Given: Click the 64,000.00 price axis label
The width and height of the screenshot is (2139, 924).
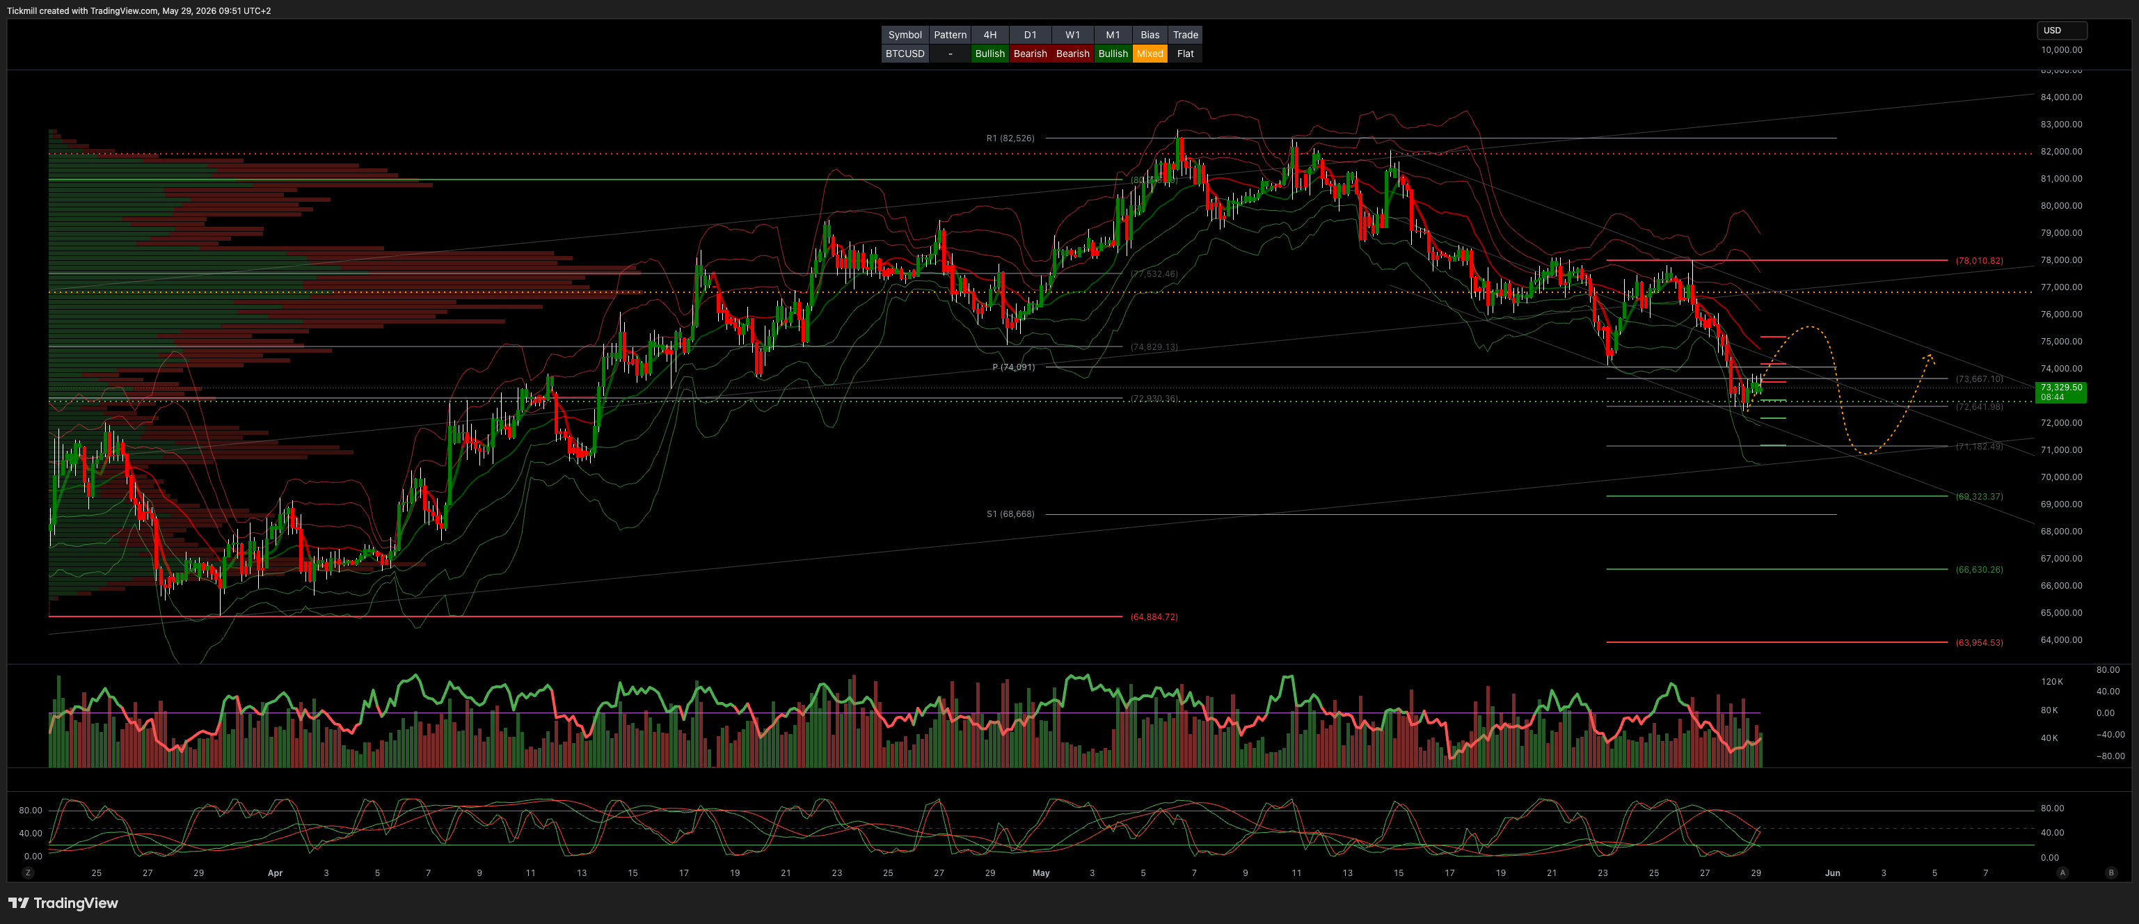Looking at the screenshot, I should 2061,639.
